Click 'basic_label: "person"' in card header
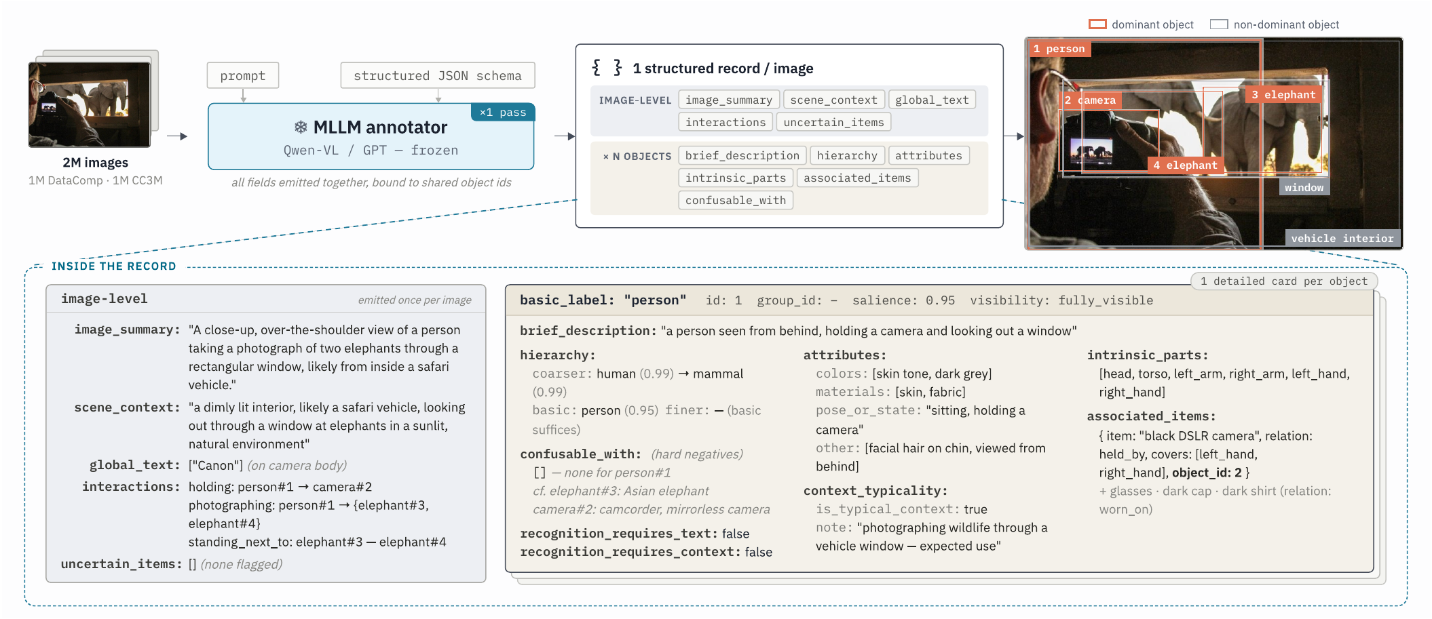This screenshot has width=1432, height=619. click(x=603, y=300)
